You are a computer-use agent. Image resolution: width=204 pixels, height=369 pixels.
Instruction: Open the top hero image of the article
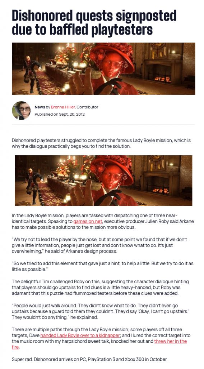(103, 68)
